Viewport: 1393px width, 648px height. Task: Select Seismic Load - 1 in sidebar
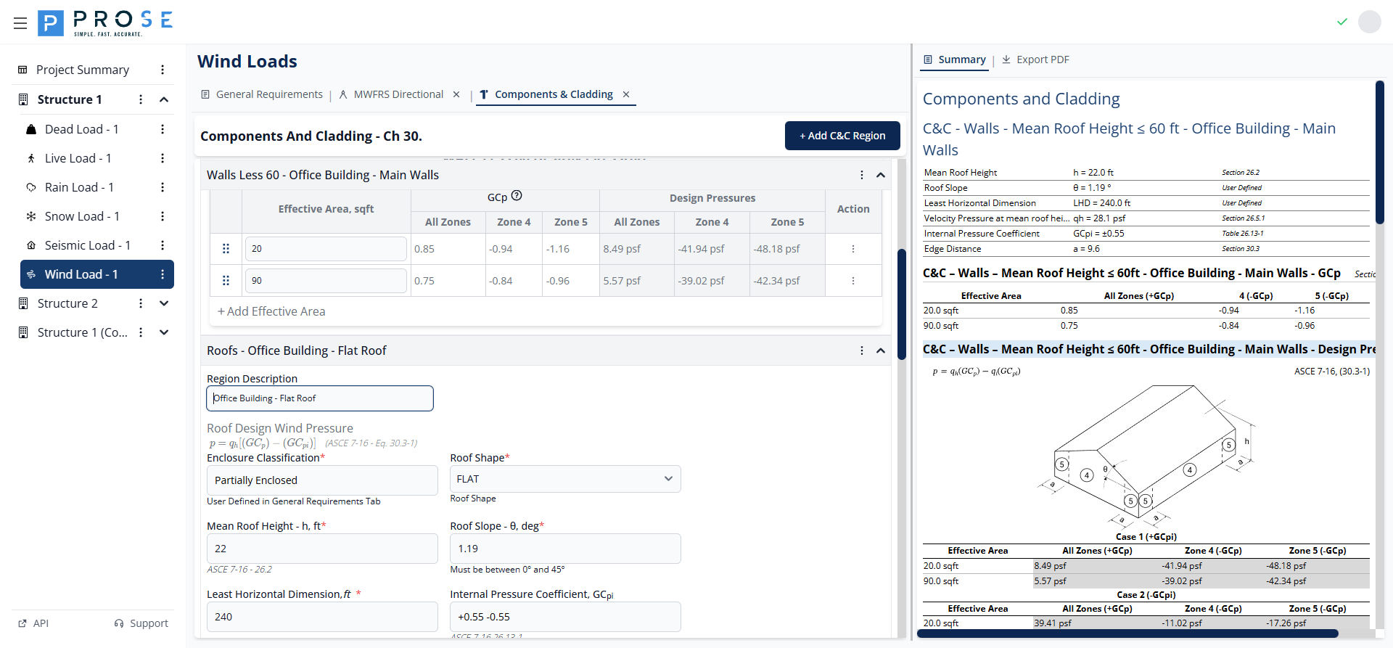[87, 245]
